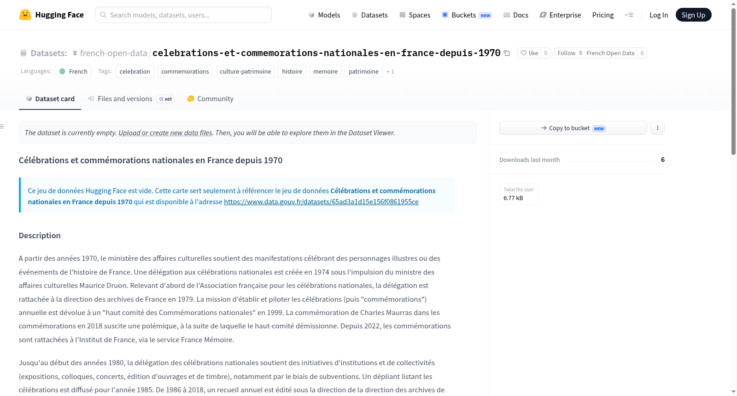Open the three-dot more options menu
The image size is (737, 396).
tap(658, 128)
